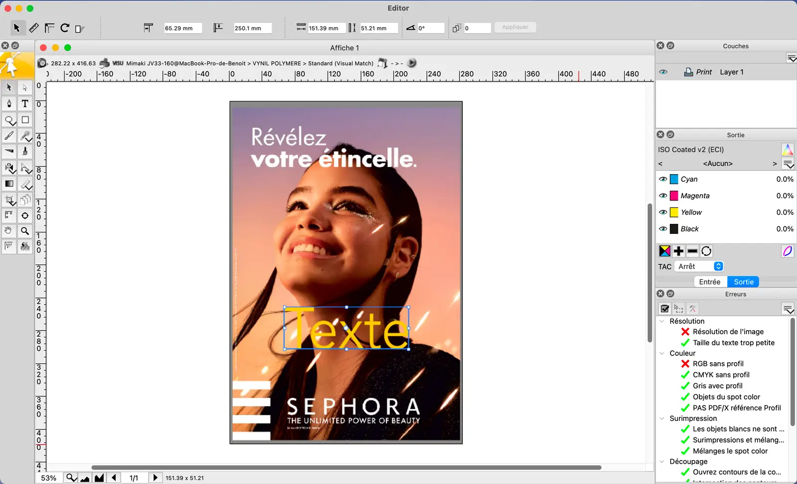Click the height field 51.21 mm

(379, 28)
